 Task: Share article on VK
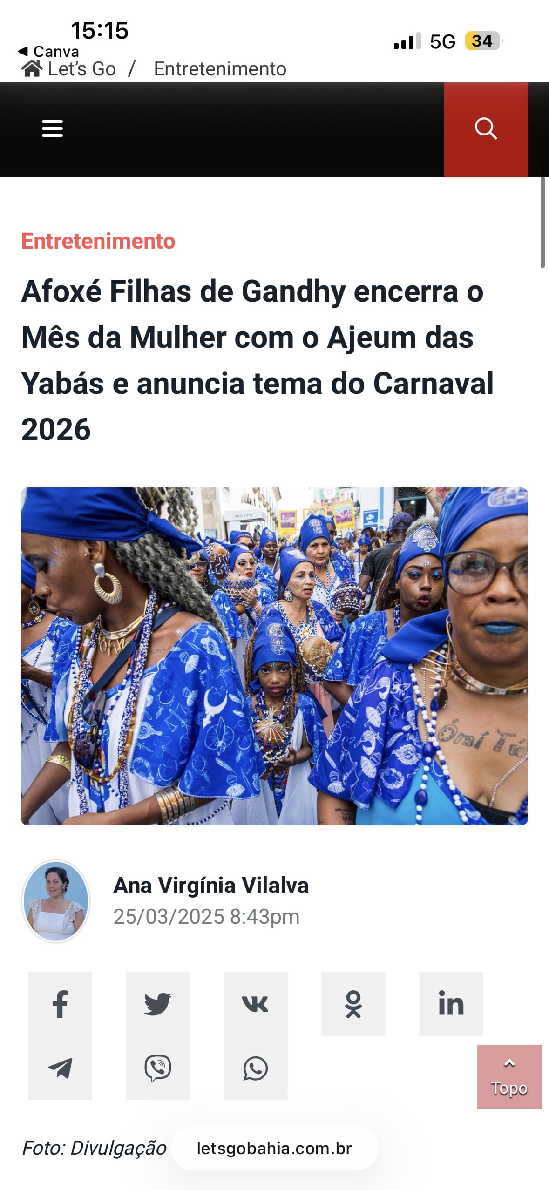pos(256,1004)
